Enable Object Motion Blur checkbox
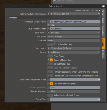107x110 pixels. point(51,64)
